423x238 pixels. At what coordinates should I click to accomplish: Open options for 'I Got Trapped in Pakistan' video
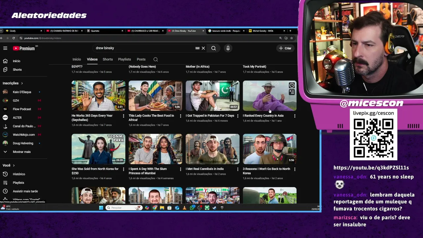point(238,116)
